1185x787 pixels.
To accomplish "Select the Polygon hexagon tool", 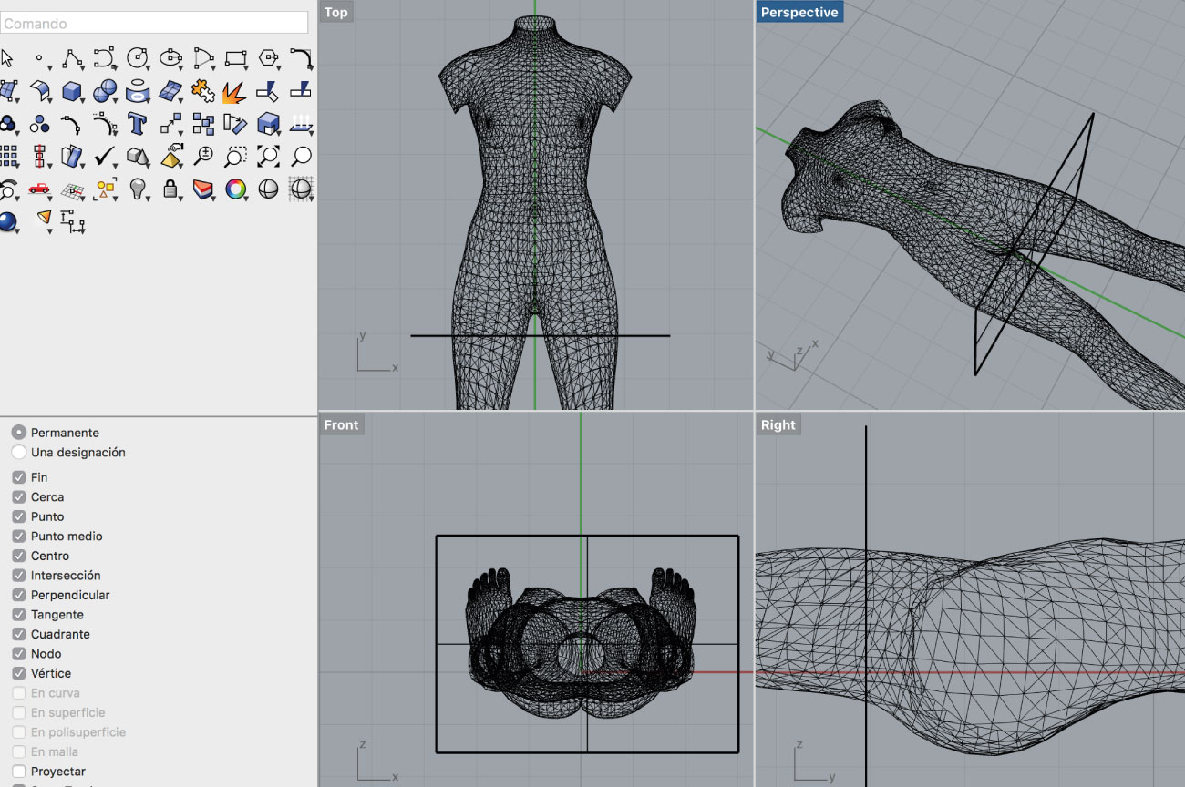I will (268, 58).
